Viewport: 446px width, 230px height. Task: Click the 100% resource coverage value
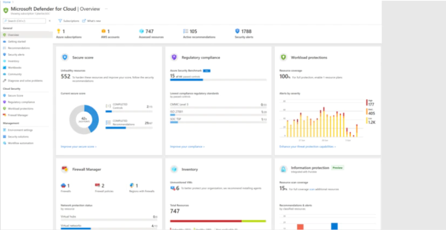pyautogui.click(x=285, y=77)
